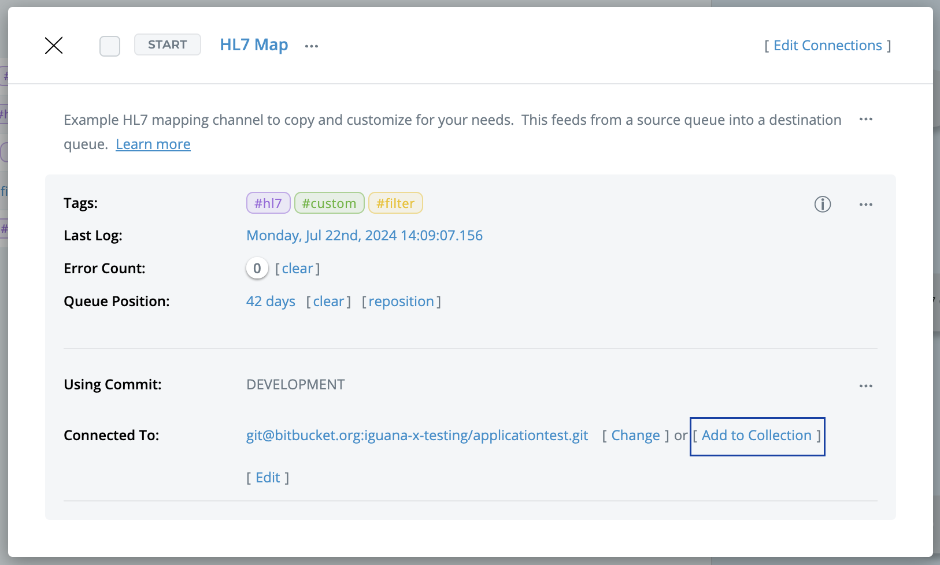Follow the Learn more link
Viewport: 940px width, 565px height.
pos(153,144)
